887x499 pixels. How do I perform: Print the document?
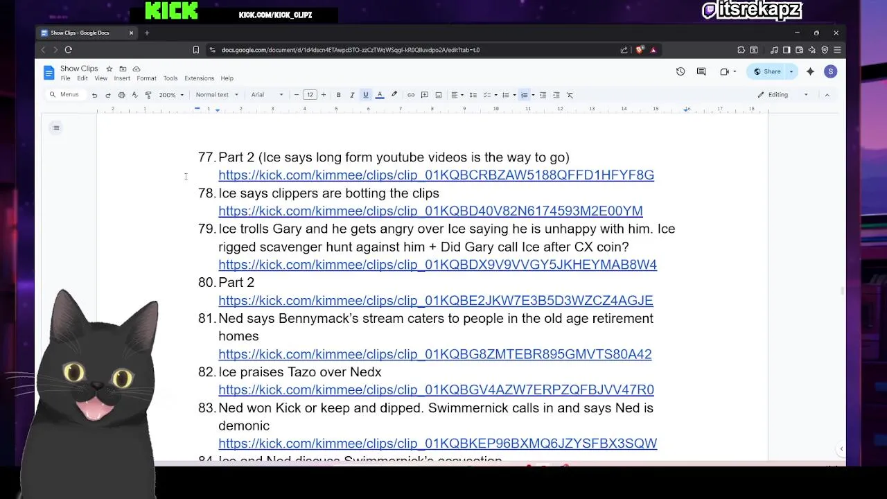(x=121, y=95)
